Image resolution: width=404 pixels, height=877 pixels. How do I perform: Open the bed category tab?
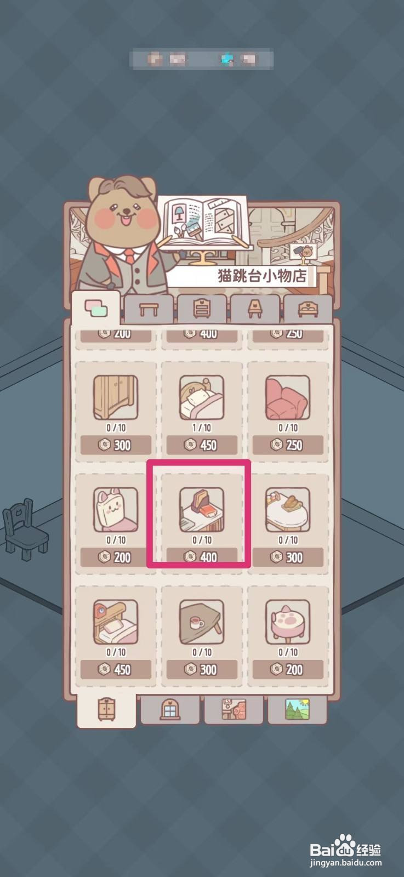308,309
